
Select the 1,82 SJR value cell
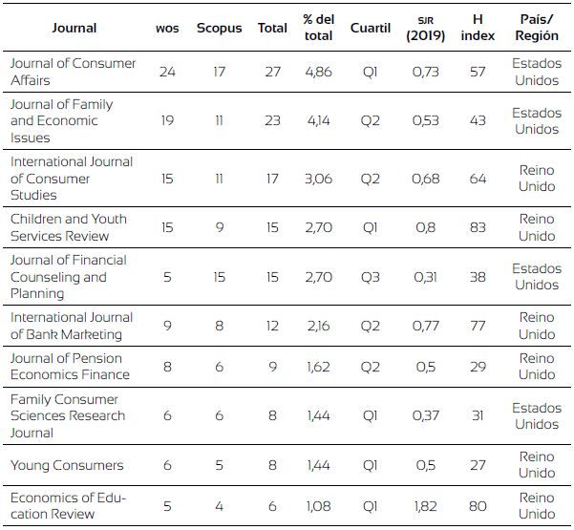[x=425, y=505]
